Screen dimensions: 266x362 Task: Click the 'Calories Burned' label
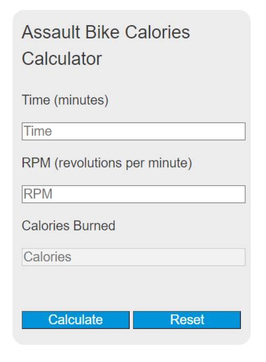click(68, 225)
